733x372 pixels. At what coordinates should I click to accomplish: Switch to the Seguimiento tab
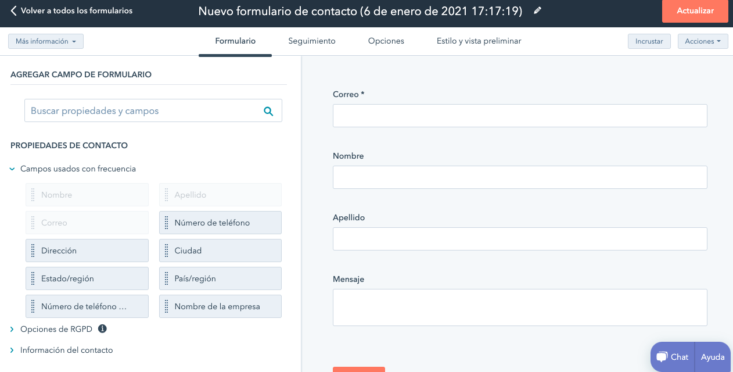tap(312, 41)
